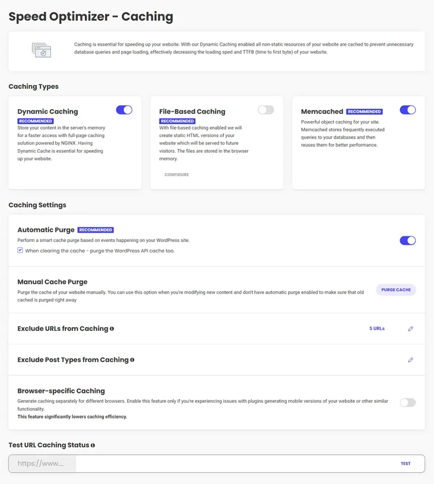Click the info icon beside Exclude URLs from Caching

pyautogui.click(x=112, y=328)
